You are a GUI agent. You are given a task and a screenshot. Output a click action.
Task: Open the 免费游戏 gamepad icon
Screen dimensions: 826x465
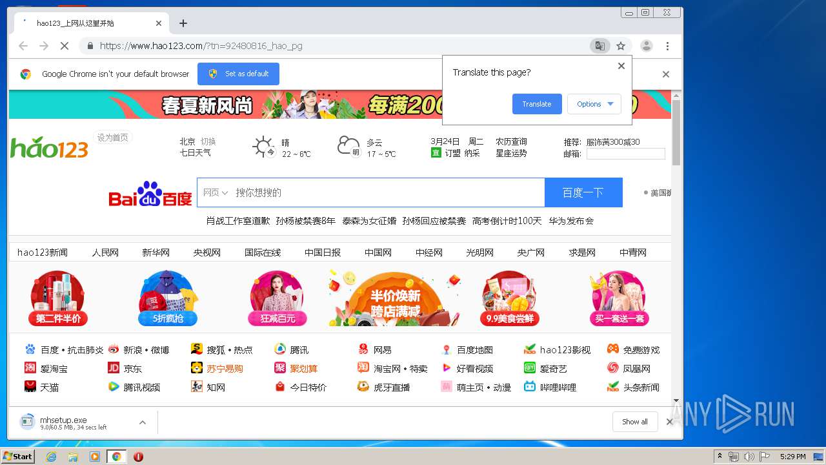[x=613, y=349]
